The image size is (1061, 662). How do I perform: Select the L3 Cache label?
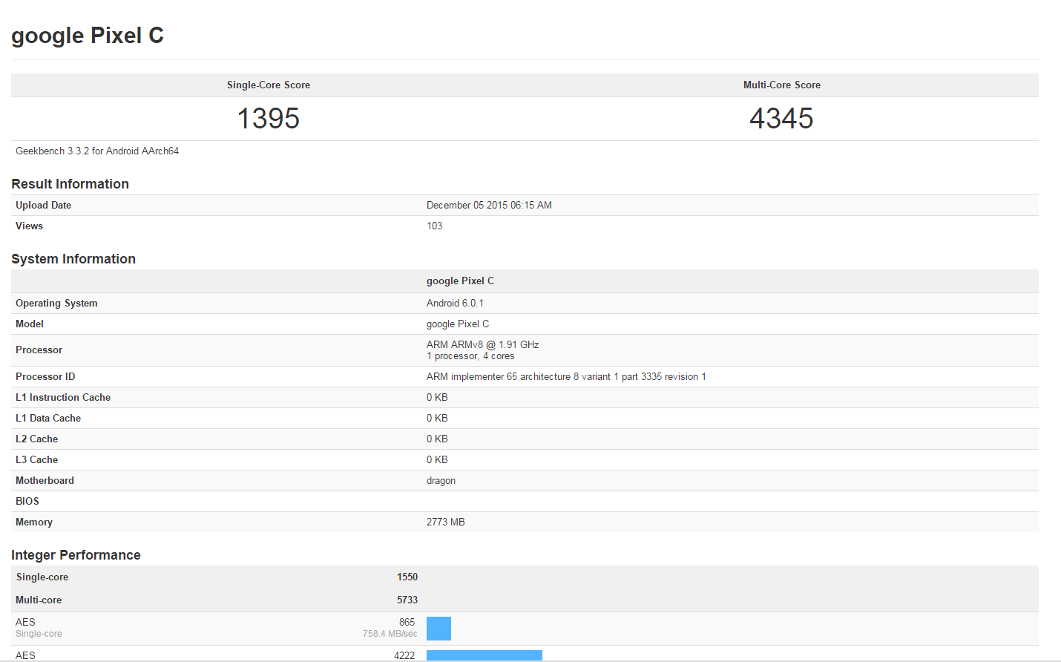37,460
